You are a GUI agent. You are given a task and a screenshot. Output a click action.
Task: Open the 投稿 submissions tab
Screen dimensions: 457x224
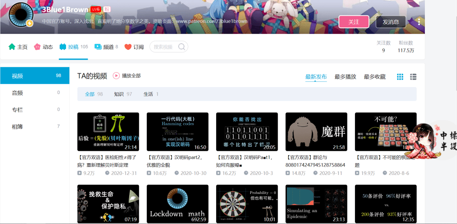73,47
